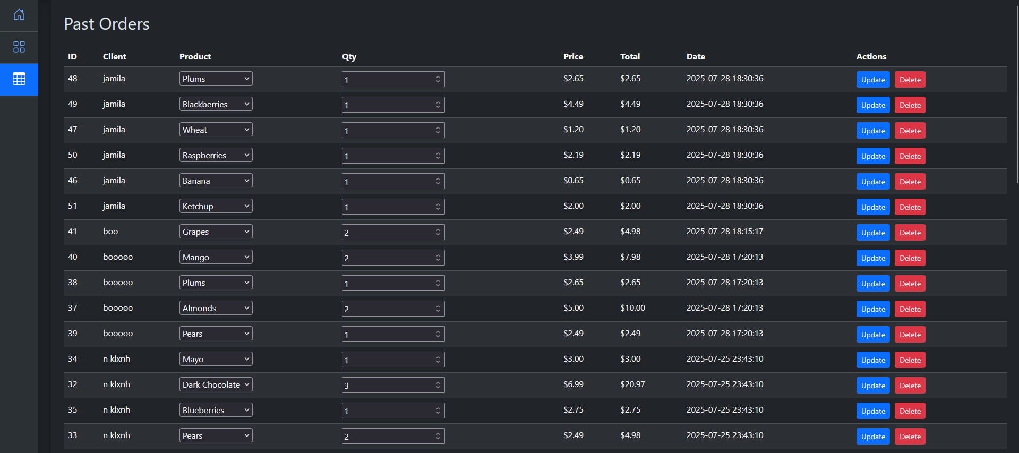The height and width of the screenshot is (453, 1019).
Task: Select the table orders sidebar icon
Action: [x=19, y=79]
